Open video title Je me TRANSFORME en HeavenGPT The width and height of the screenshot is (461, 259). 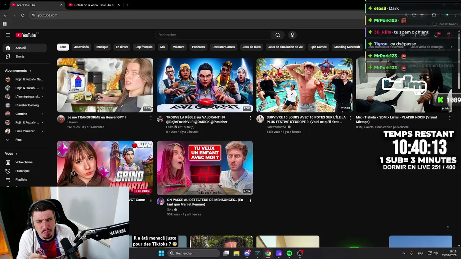pyautogui.click(x=97, y=117)
